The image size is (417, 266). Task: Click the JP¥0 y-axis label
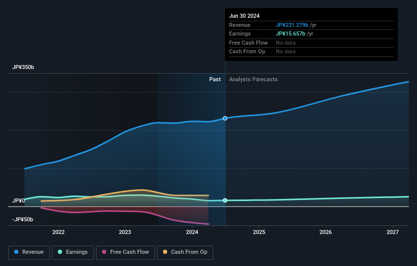[x=18, y=201]
